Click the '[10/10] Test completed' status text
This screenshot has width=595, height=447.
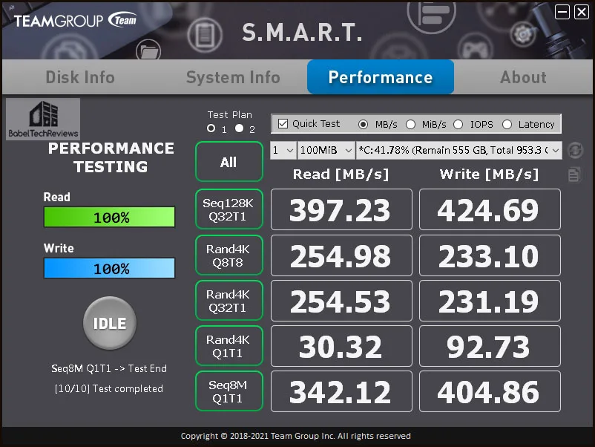tap(109, 388)
